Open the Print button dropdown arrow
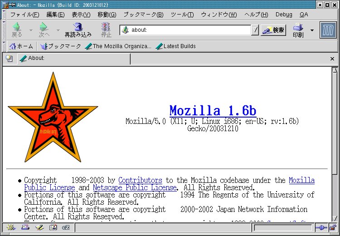340x236 pixels. [x=312, y=30]
